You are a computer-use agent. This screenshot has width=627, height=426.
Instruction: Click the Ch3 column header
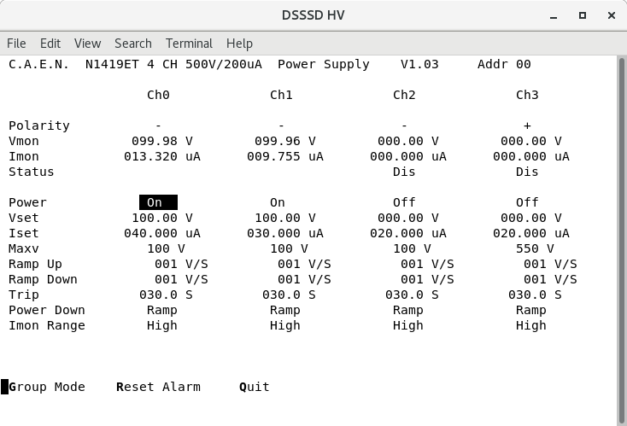527,95
